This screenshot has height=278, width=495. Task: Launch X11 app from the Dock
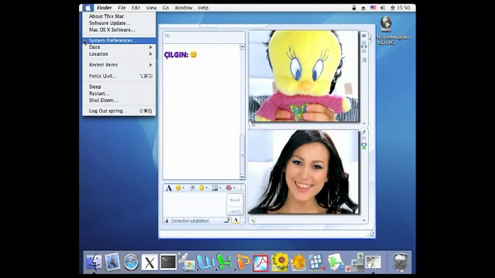pyautogui.click(x=150, y=263)
